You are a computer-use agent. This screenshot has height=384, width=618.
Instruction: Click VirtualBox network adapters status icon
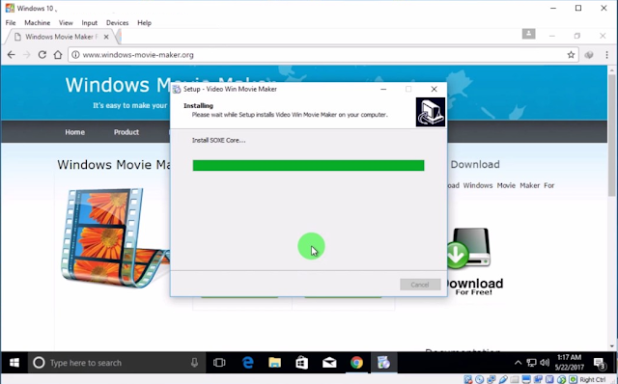click(492, 380)
